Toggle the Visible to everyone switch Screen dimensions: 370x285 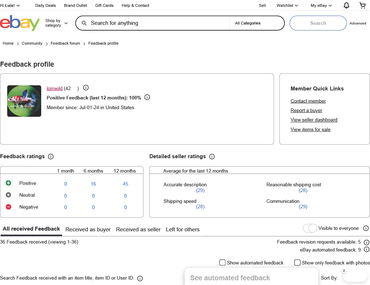[x=310, y=228]
